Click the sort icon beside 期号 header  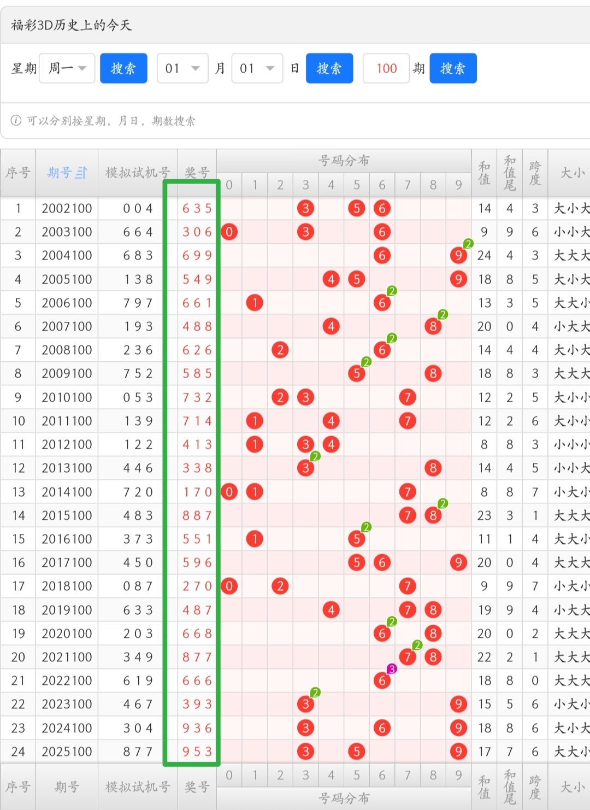[x=81, y=173]
